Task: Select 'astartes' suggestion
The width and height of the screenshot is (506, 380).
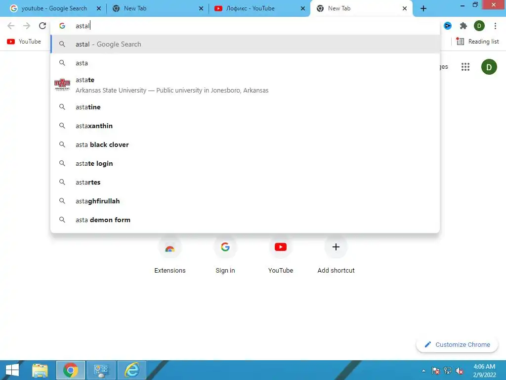Action: (245, 182)
